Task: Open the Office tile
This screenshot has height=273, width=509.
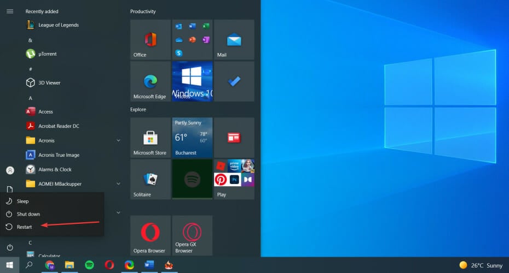Action: click(151, 39)
